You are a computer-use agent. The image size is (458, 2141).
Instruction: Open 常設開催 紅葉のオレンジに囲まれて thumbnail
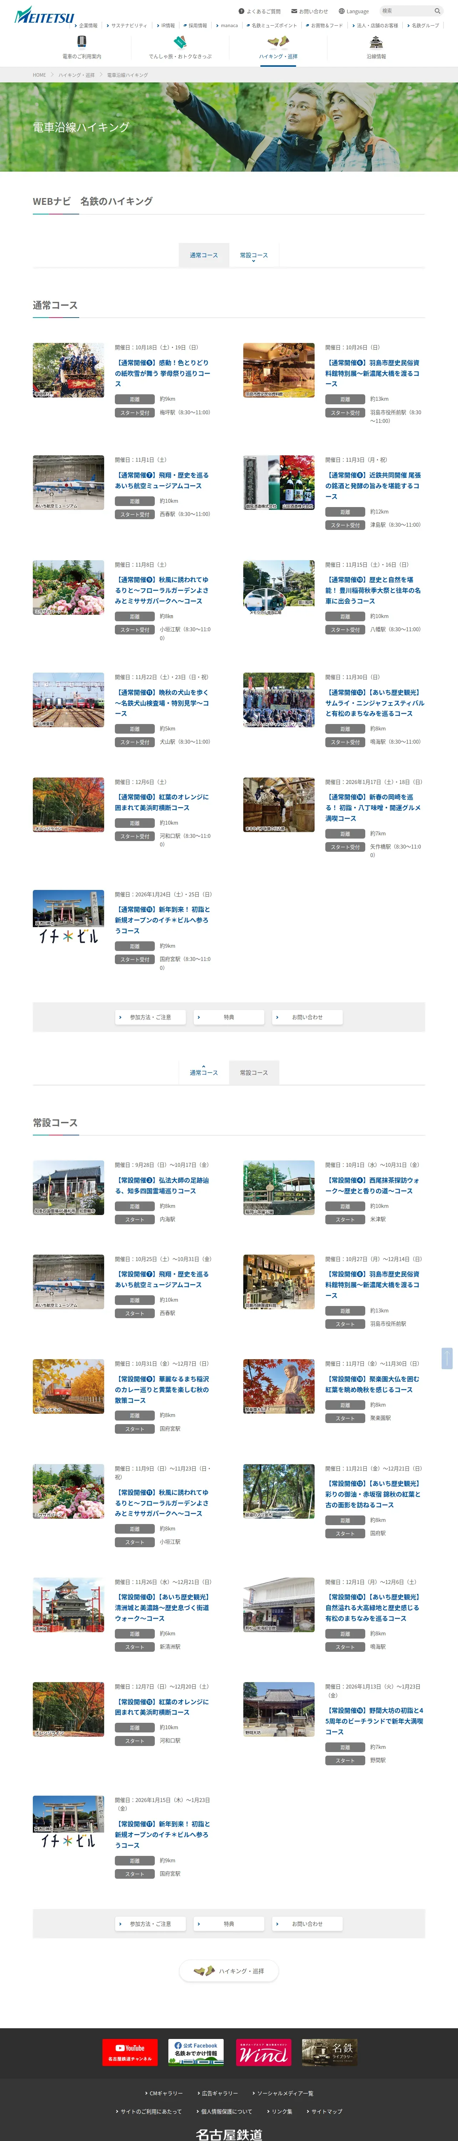[x=68, y=1710]
